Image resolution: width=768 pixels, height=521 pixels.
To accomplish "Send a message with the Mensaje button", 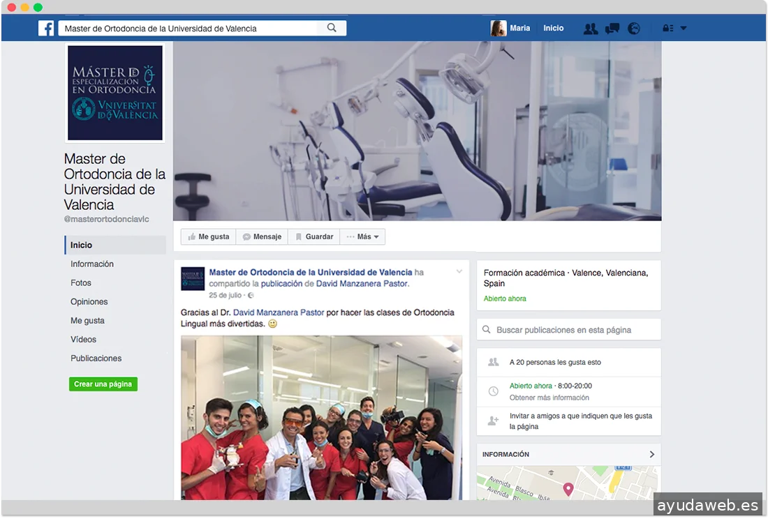I will tap(262, 237).
